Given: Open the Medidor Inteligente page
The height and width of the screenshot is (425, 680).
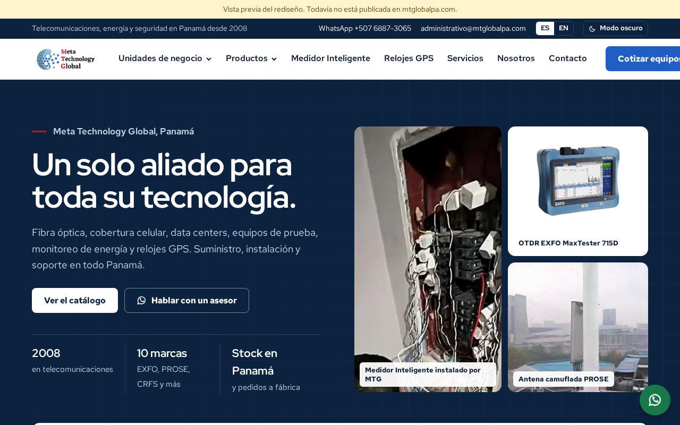Looking at the screenshot, I should pyautogui.click(x=330, y=58).
